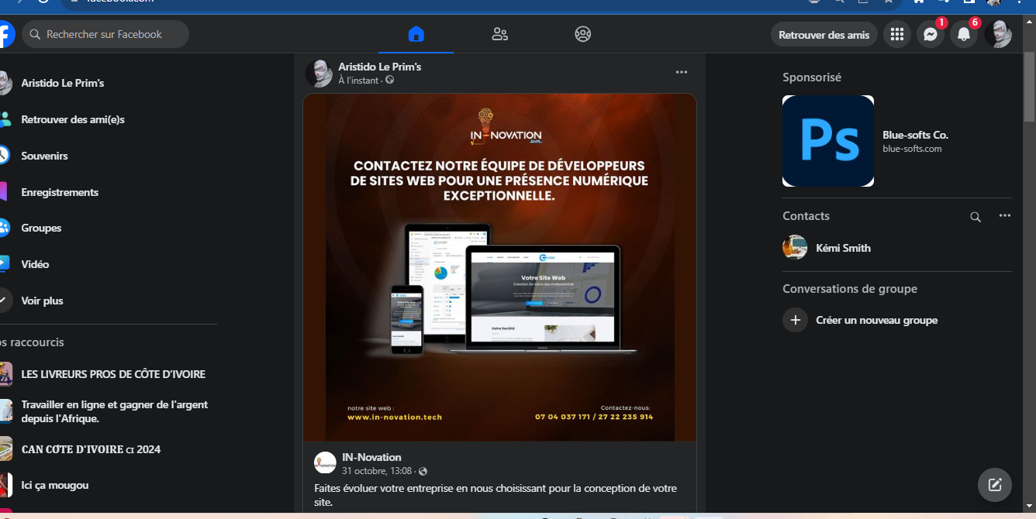Open the notifications bell
The image size is (1036, 519).
click(x=963, y=35)
